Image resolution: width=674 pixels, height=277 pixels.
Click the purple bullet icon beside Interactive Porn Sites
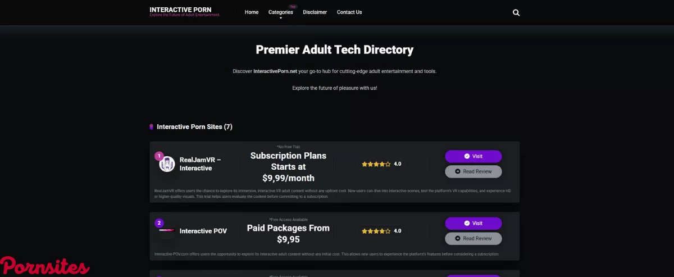151,127
